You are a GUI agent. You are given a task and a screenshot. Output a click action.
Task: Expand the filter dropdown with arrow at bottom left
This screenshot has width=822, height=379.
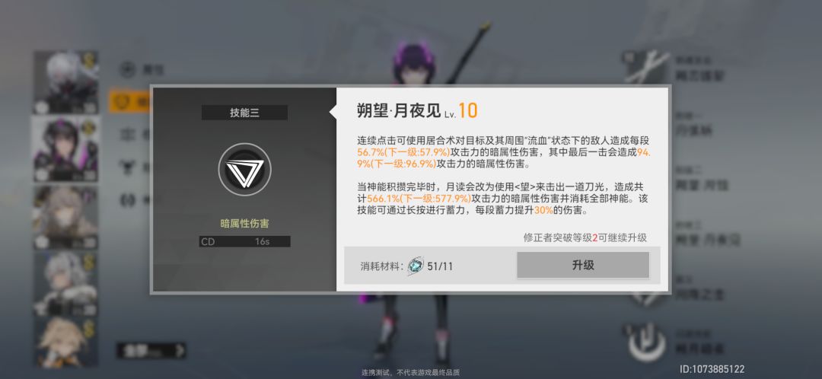click(151, 350)
